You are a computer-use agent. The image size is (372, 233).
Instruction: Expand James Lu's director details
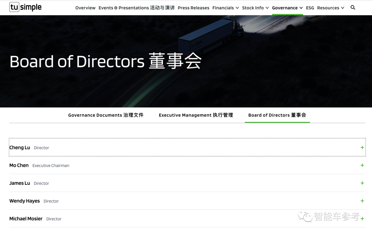click(362, 183)
